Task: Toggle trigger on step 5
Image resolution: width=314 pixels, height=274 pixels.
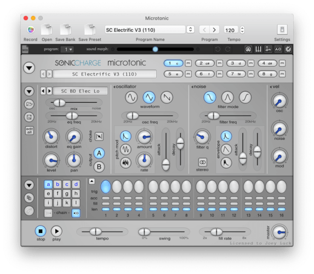Action: click(x=153, y=187)
